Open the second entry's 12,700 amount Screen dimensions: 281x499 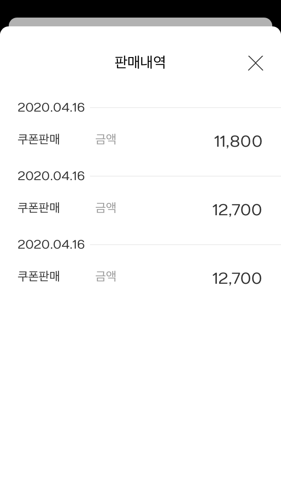pos(237,210)
